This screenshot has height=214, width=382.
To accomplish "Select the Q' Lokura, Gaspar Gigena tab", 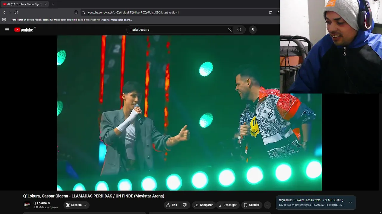I will (x=25, y=4).
